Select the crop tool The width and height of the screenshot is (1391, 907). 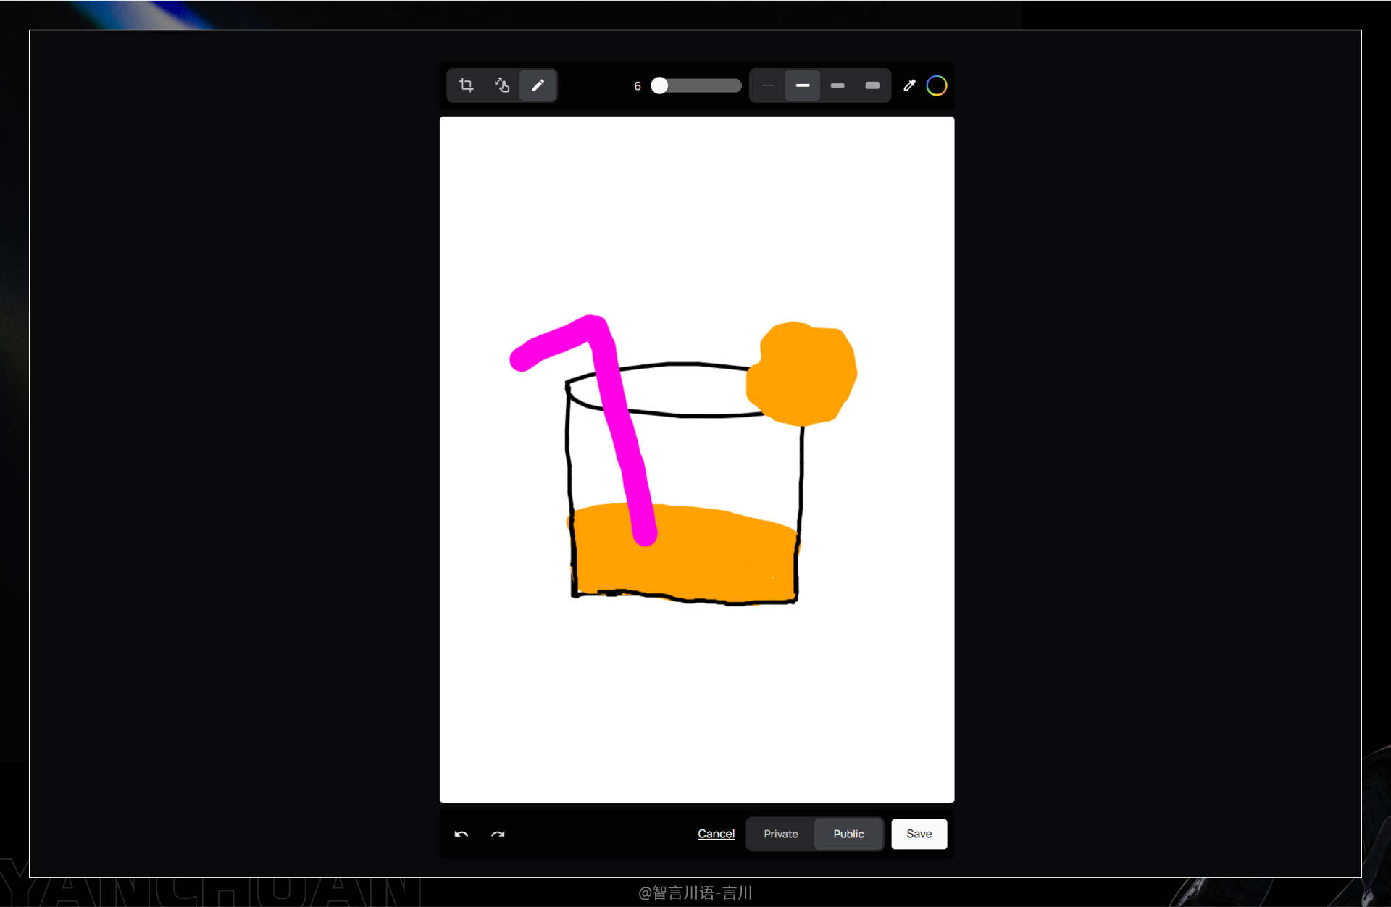pos(466,85)
